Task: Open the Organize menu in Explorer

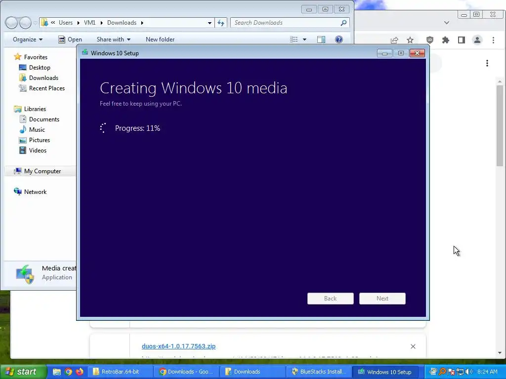Action: (x=28, y=39)
